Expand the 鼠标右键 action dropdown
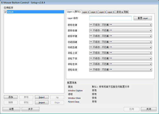 tap(121, 31)
